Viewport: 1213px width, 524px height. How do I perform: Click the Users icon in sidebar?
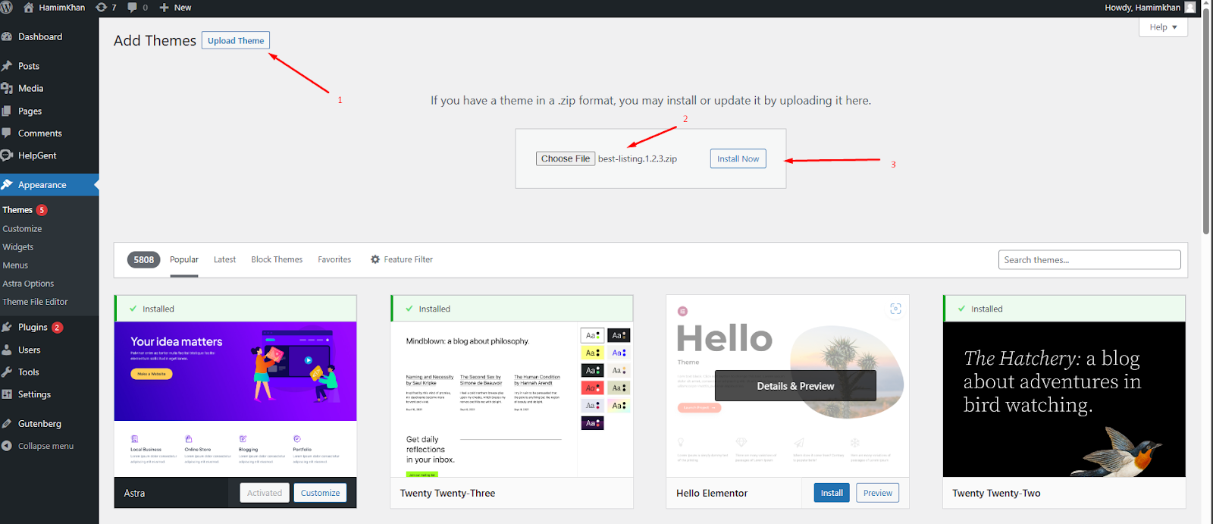[7, 350]
